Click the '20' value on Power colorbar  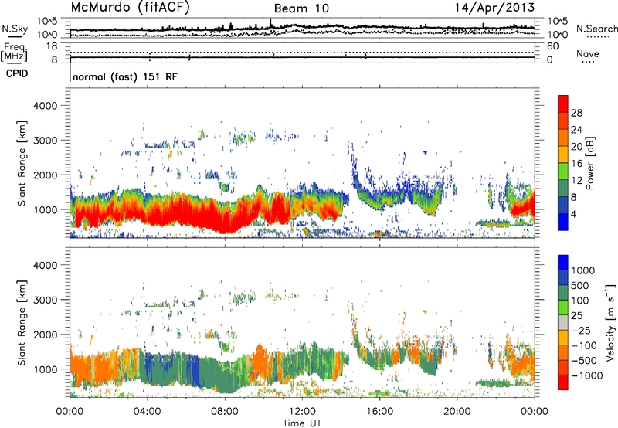pos(576,147)
